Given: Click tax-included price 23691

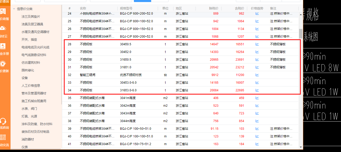Looking at the screenshot, I should click(240, 60).
